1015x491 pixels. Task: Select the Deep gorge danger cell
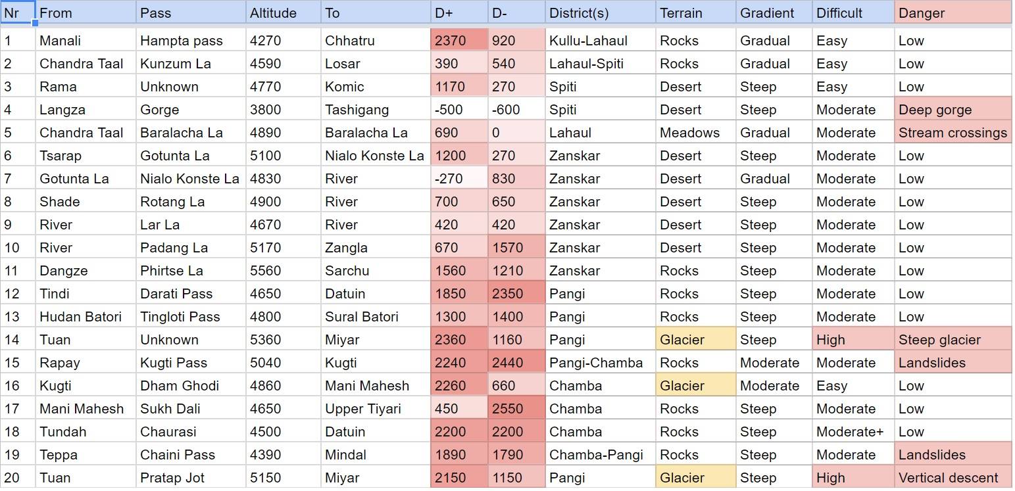pyautogui.click(x=953, y=110)
